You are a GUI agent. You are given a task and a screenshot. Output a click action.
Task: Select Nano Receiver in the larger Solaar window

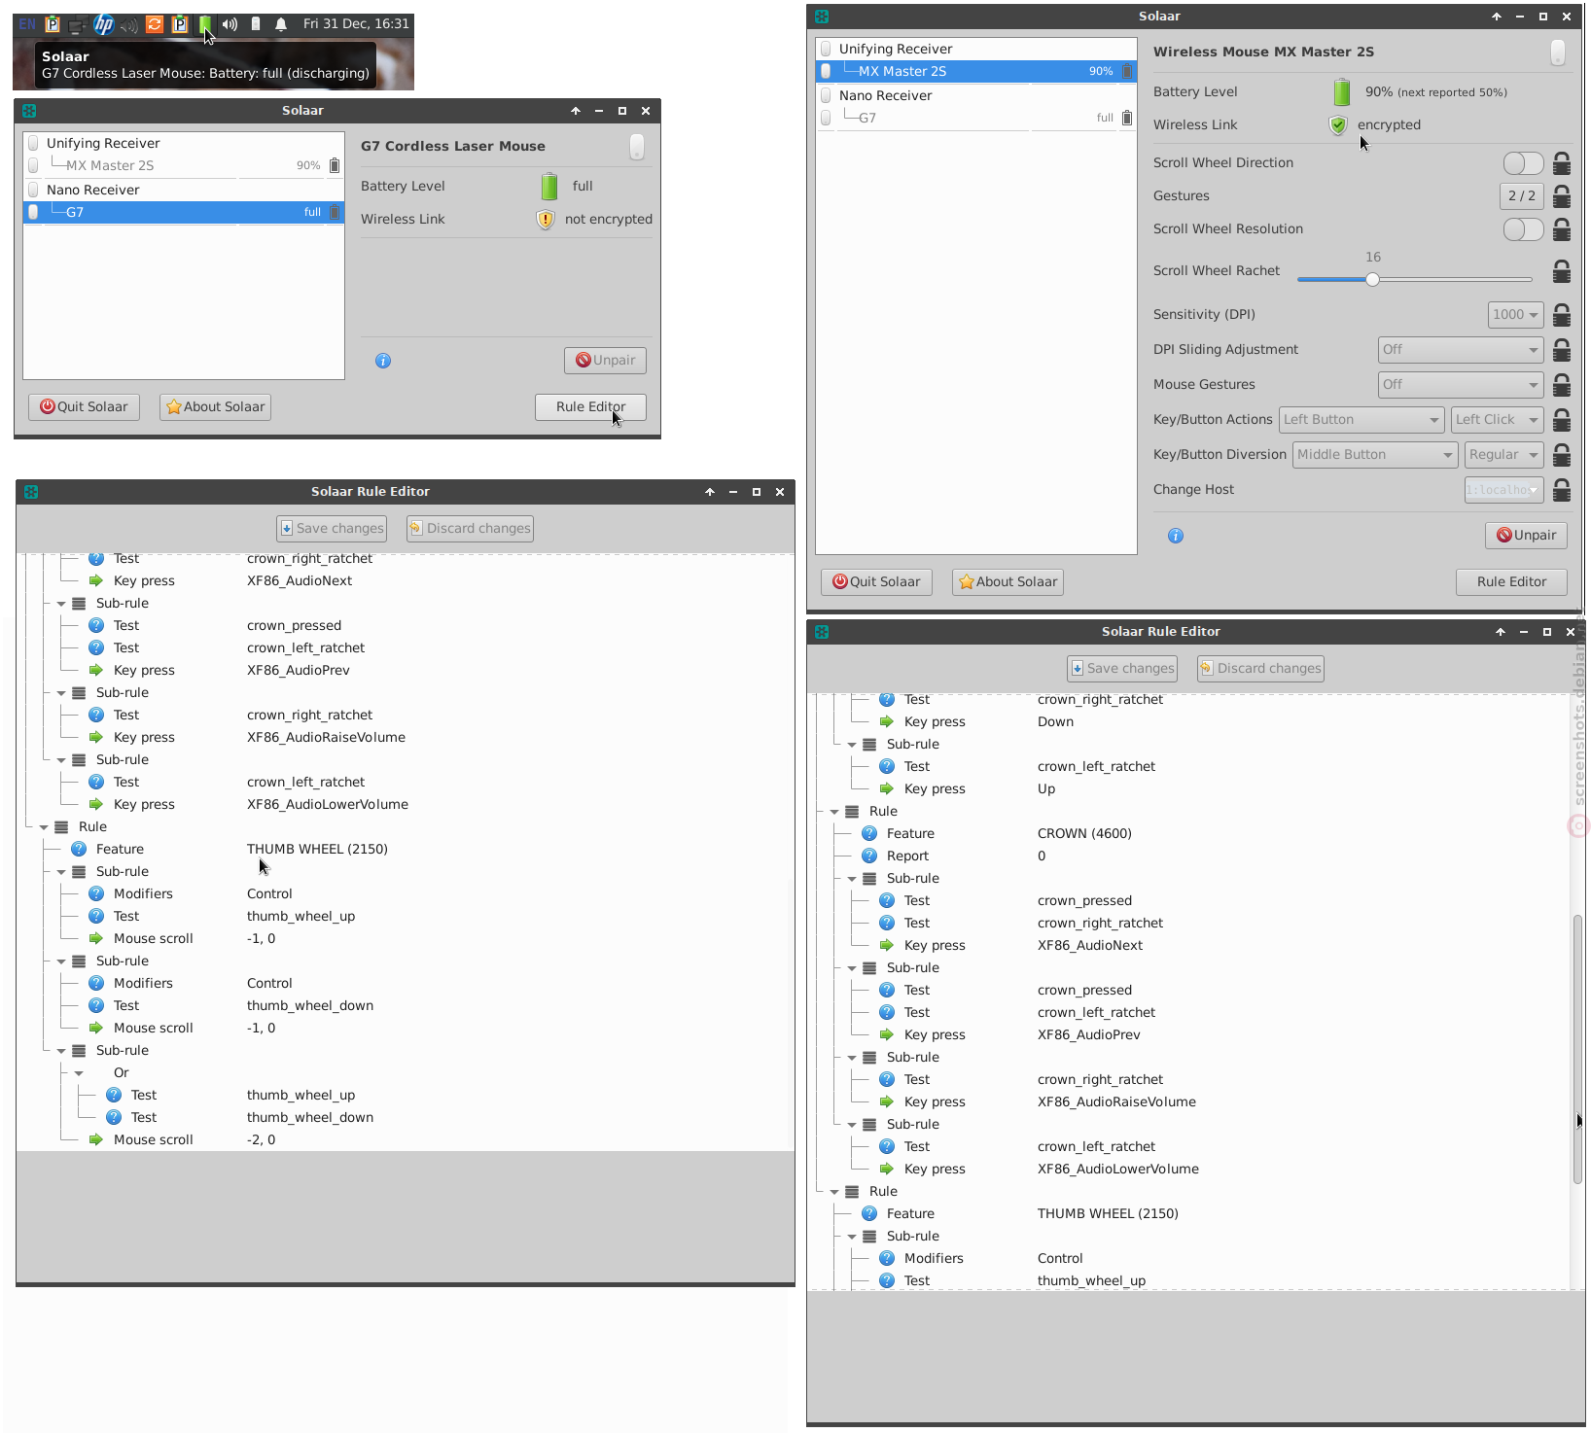point(976,95)
